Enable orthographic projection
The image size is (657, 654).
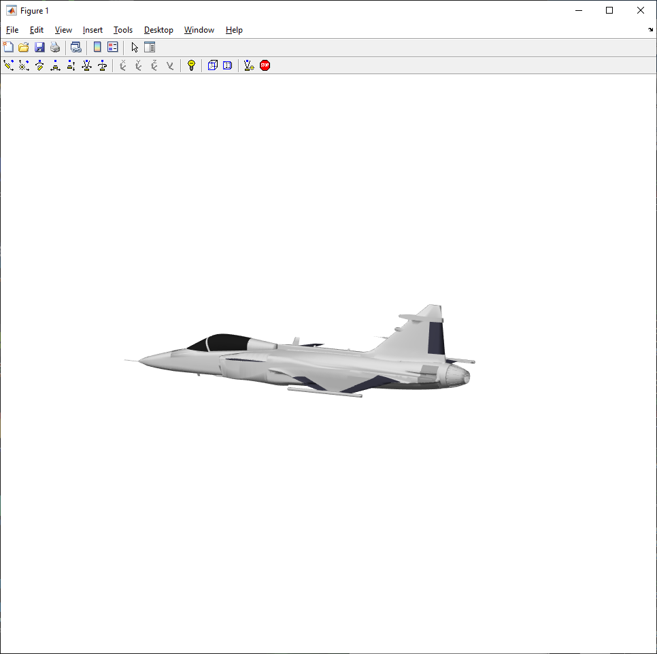[212, 65]
